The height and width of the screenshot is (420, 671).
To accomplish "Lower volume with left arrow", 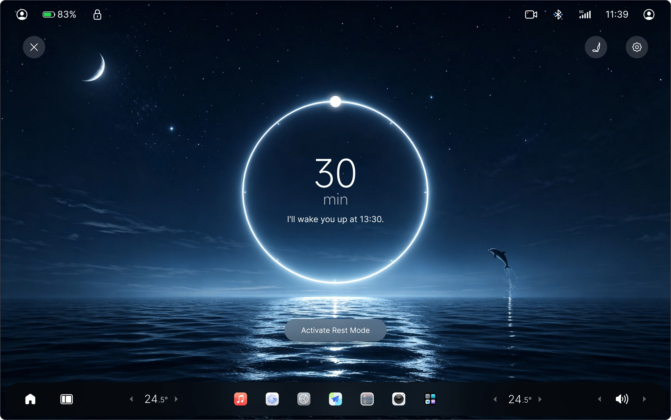I will (600, 399).
